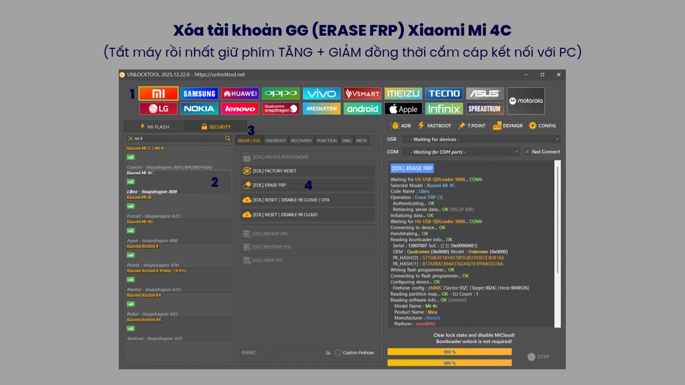This screenshot has height=385, width=685.
Task: Open ADB tool with bug icon
Action: click(401, 126)
